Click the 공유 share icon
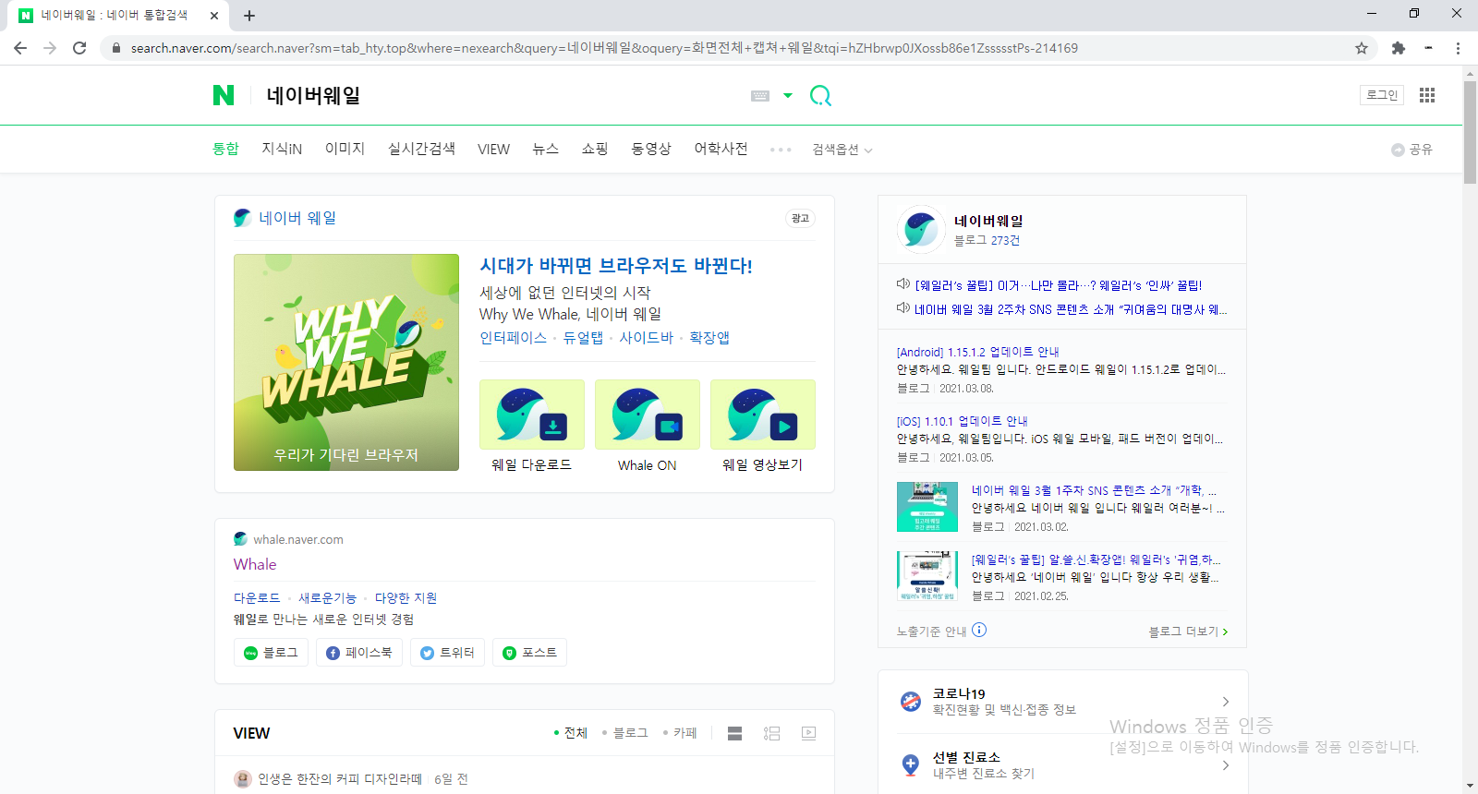Image resolution: width=1478 pixels, height=794 pixels. tap(1411, 150)
